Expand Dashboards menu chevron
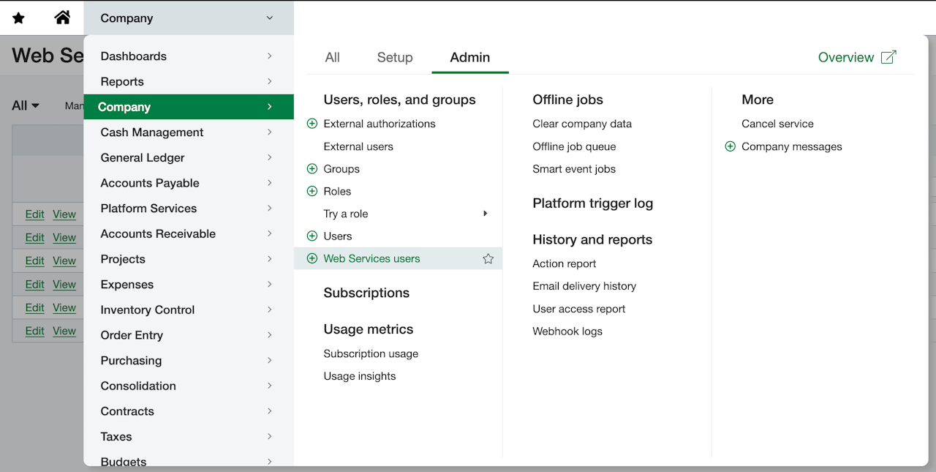 [x=270, y=56]
